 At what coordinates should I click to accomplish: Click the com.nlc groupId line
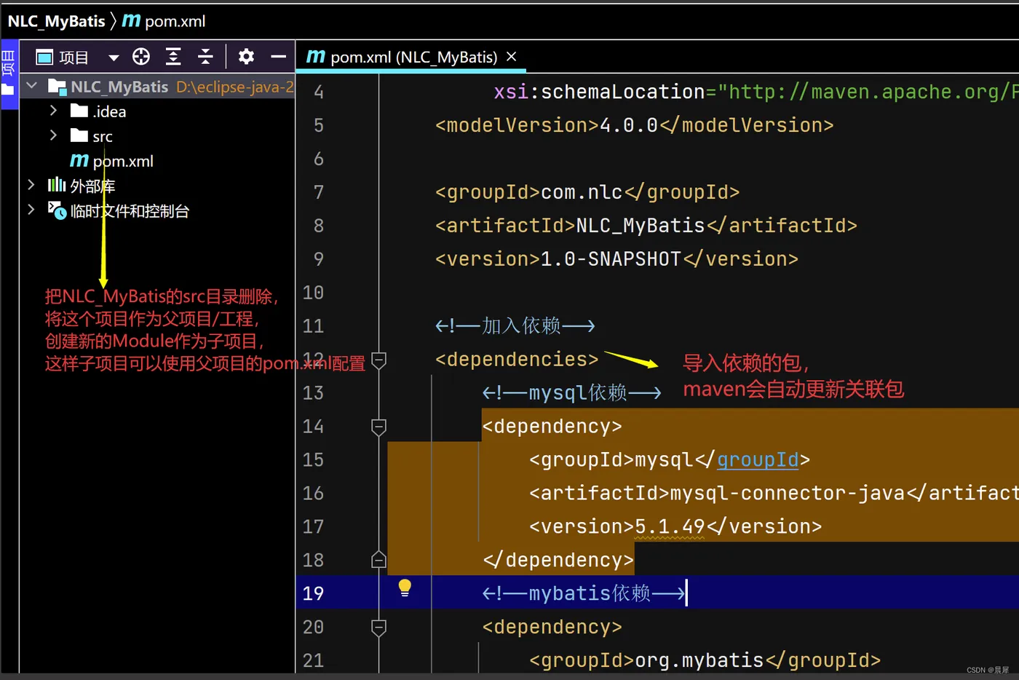[x=587, y=192]
